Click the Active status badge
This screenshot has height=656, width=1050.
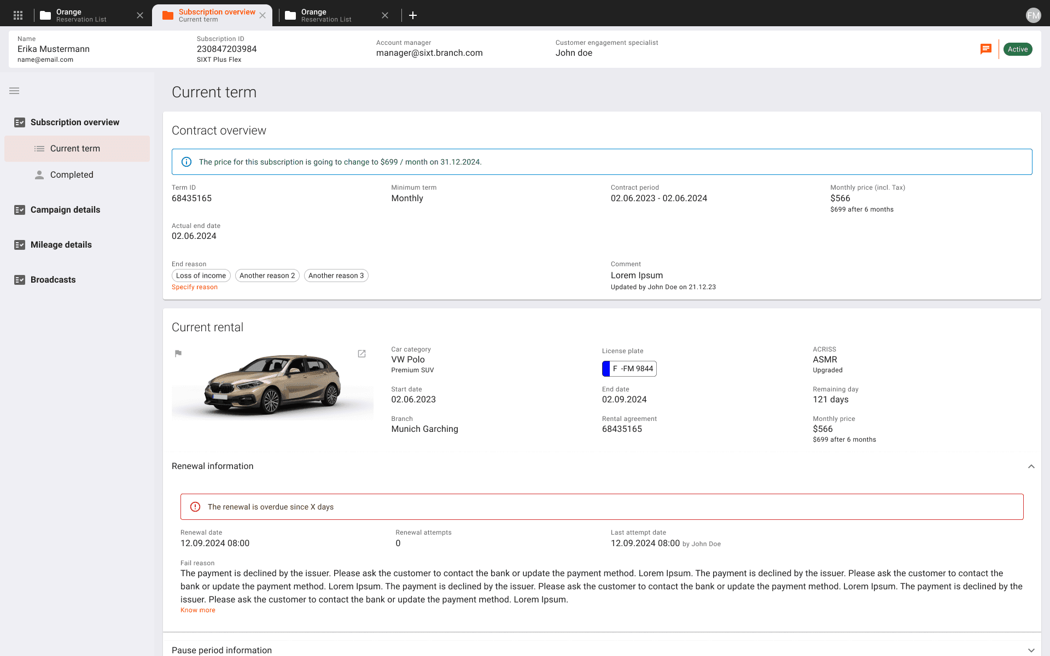pyautogui.click(x=1017, y=49)
